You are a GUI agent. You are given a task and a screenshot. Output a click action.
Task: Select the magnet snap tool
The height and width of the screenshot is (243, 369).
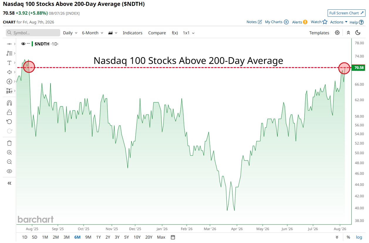pos(9,103)
